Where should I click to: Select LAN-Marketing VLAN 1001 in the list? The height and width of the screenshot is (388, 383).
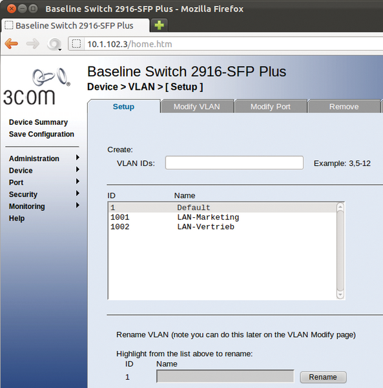point(222,217)
